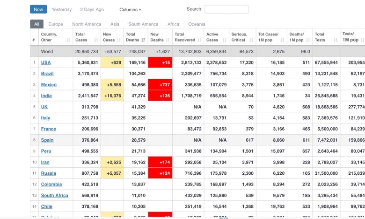Open the Columns dropdown
The height and width of the screenshot is (219, 365).
pyautogui.click(x=130, y=9)
